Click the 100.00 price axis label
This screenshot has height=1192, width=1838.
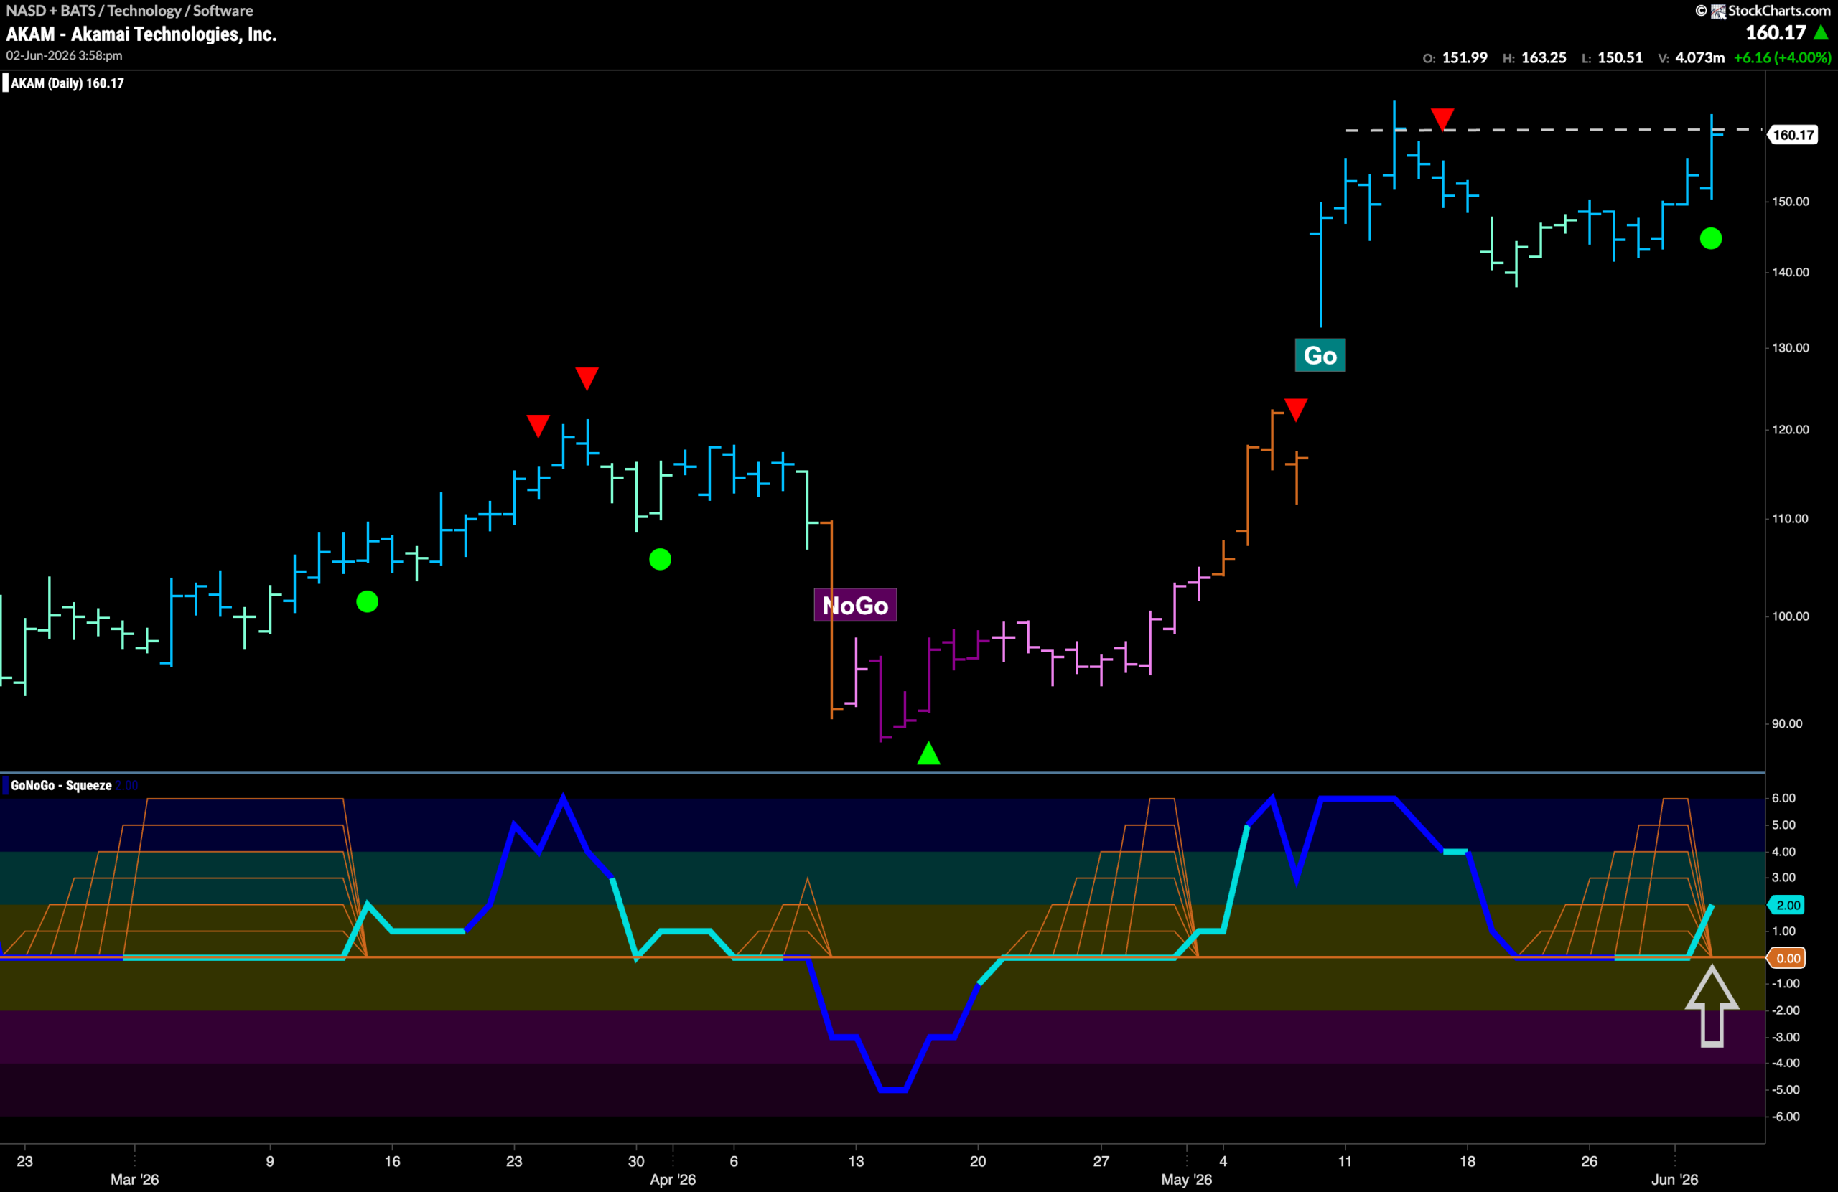coord(1790,616)
